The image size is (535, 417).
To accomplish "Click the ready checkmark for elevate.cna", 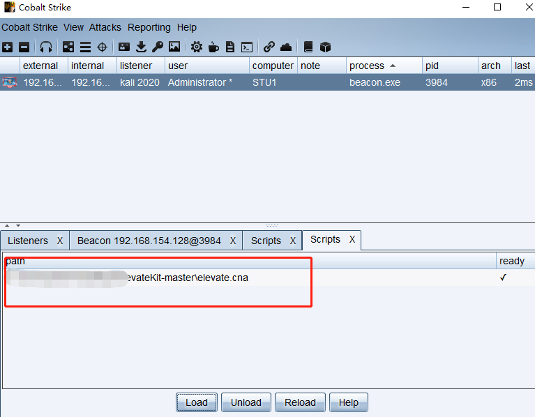I will [x=503, y=278].
